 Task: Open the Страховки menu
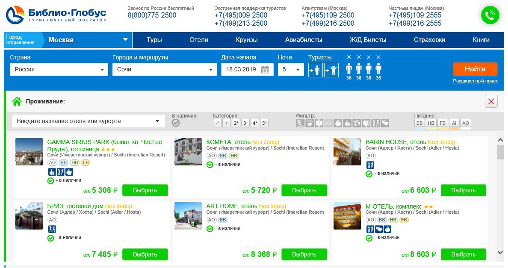point(429,40)
